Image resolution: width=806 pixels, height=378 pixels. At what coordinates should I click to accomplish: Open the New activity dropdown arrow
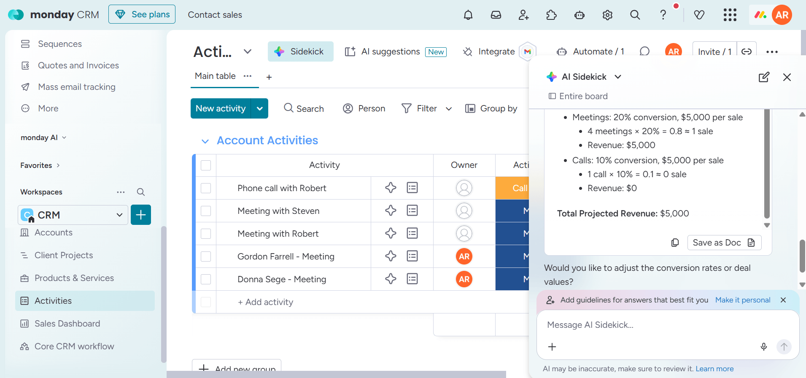coord(260,108)
